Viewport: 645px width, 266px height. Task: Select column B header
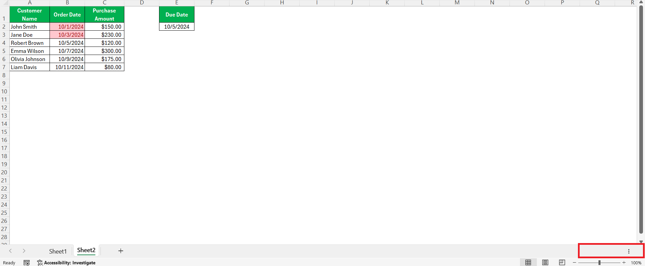click(67, 3)
